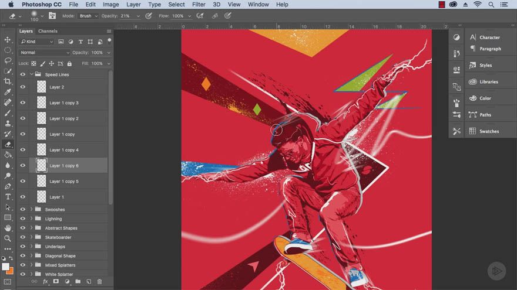Select Layer 1 copy 5 thumbnail
Screen dimensions: 517x290
(41, 181)
